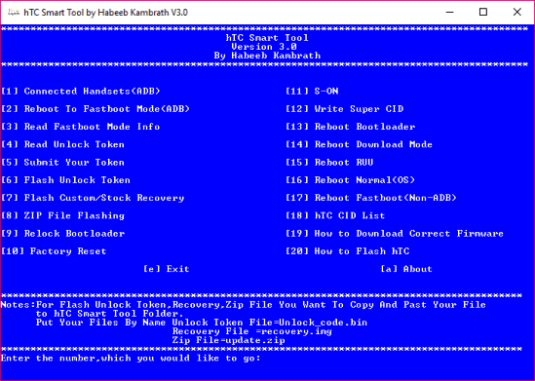Viewport: 535px width, 381px height.
Task: Select [9] Relock Bootloader option
Action: [62, 233]
